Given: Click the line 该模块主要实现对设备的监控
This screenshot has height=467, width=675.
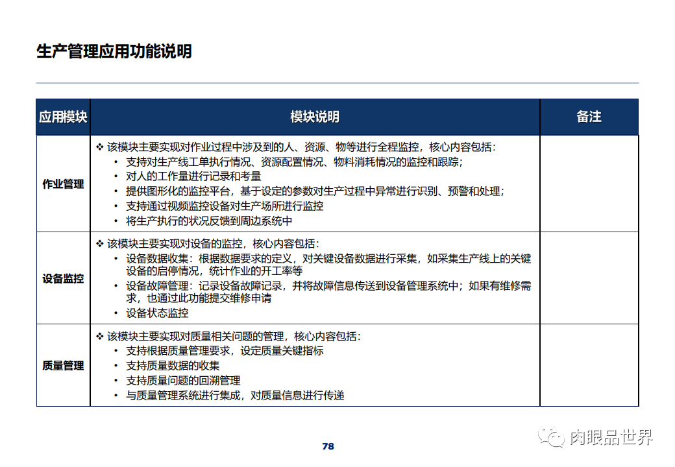Looking at the screenshot, I should point(208,244).
